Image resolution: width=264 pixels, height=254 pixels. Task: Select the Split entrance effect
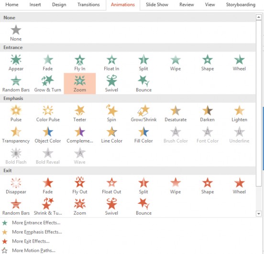[143, 63]
